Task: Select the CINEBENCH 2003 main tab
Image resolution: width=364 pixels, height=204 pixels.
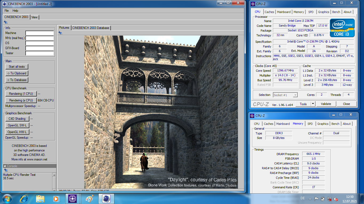Action: (x=16, y=17)
